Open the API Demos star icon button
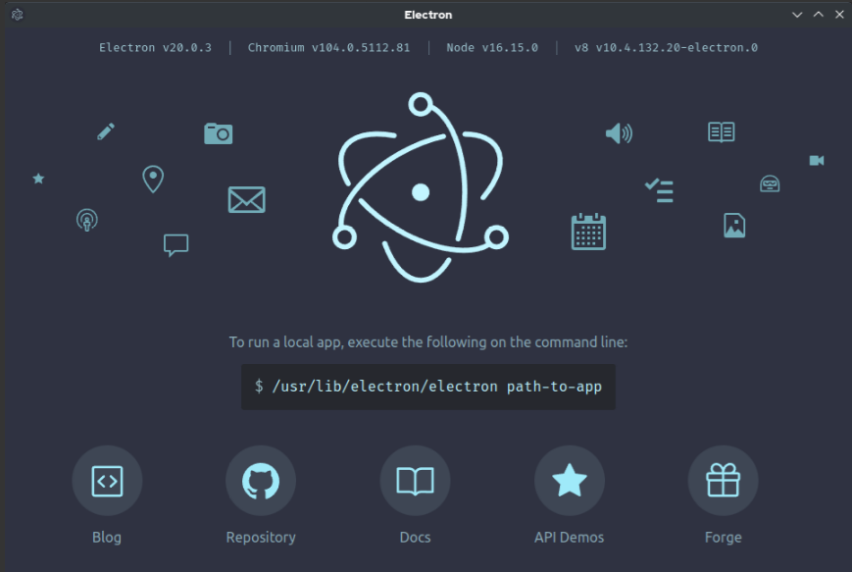 (x=570, y=481)
